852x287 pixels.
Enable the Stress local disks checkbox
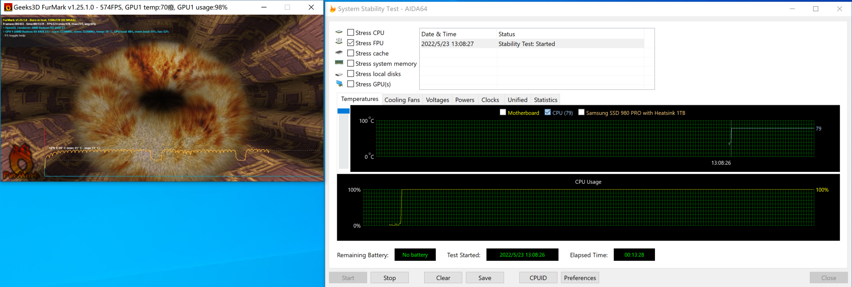tap(351, 74)
